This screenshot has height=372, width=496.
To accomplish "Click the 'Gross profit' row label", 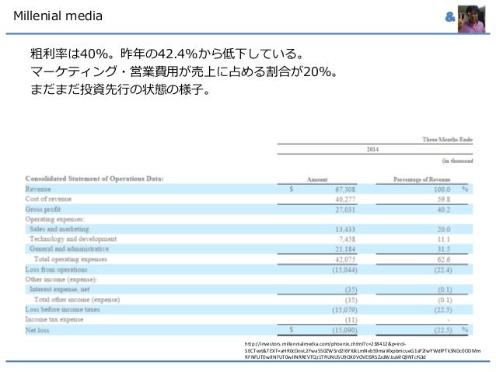I will [43, 209].
